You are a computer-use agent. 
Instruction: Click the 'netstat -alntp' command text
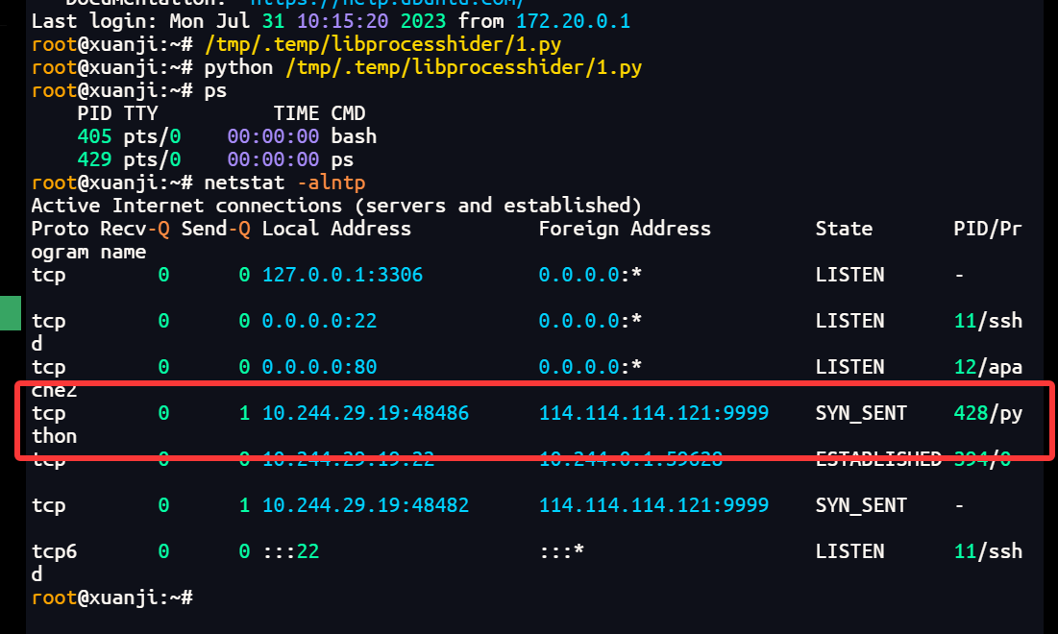coord(284,183)
